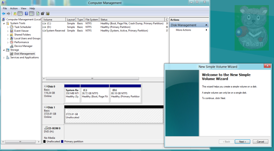Viewport: 274px width, 151px height.
Task: Click the Task Scheduler clock icon
Action: 12,27
